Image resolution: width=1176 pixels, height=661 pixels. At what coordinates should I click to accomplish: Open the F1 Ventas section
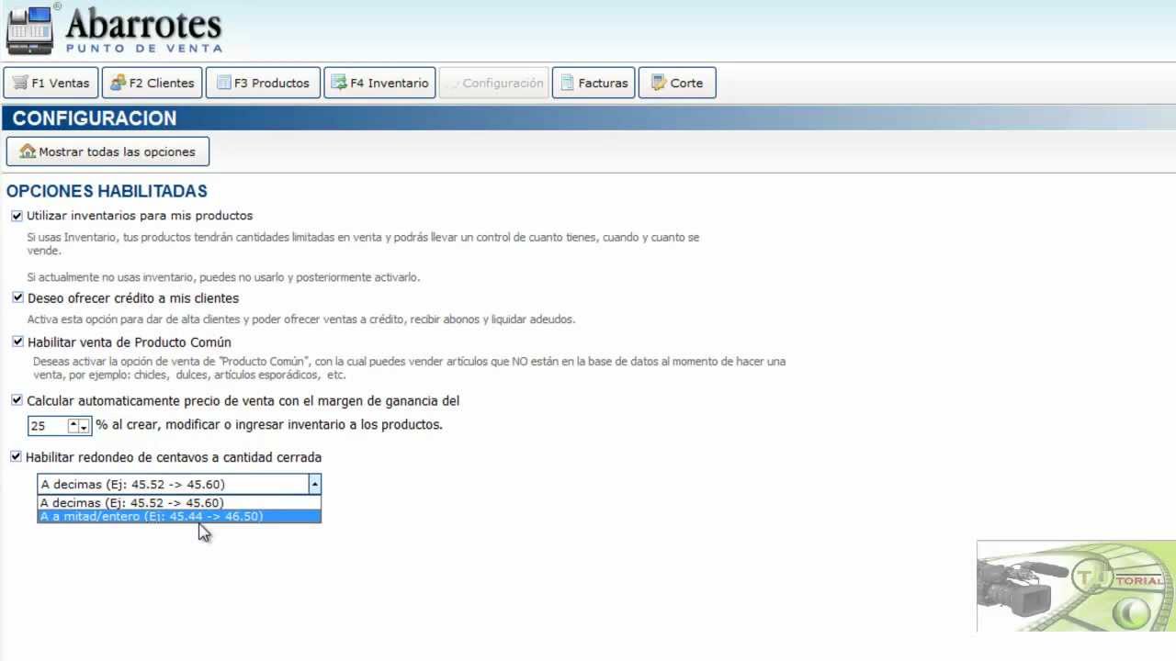(51, 83)
